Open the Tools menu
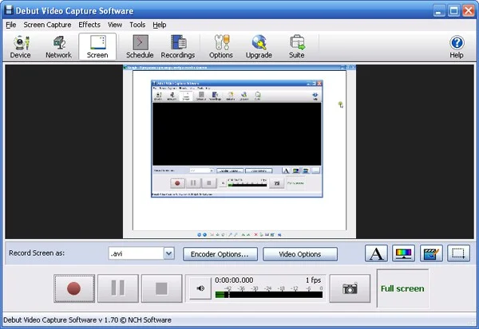Screen dimensions: 479x329 point(137,25)
